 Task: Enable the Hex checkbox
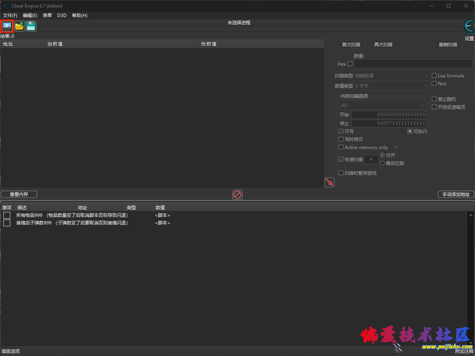[x=350, y=64]
